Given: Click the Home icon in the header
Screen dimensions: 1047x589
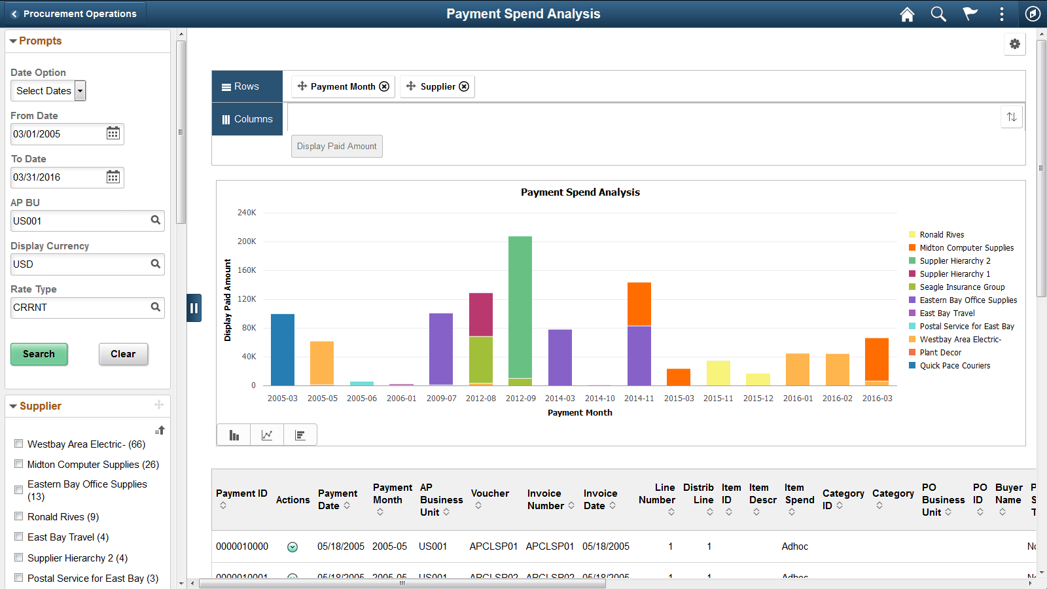Looking at the screenshot, I should (907, 14).
